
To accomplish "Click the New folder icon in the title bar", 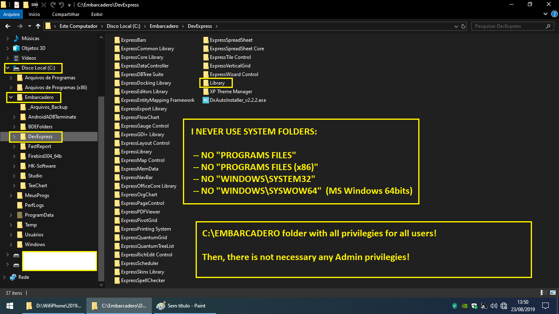I will pyautogui.click(x=26, y=5).
